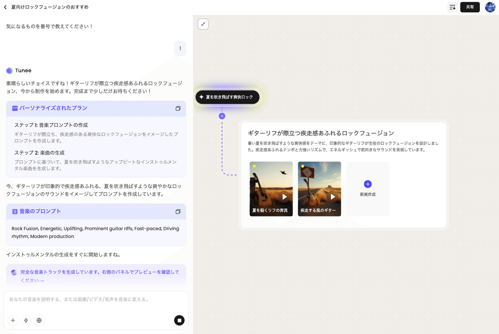Image resolution: width=499 pixels, height=334 pixels.
Task: Select the 夏を吹き飛ばす爽快ロック node
Action: 227,97
